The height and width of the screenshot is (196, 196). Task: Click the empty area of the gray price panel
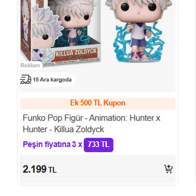[x=110, y=169]
